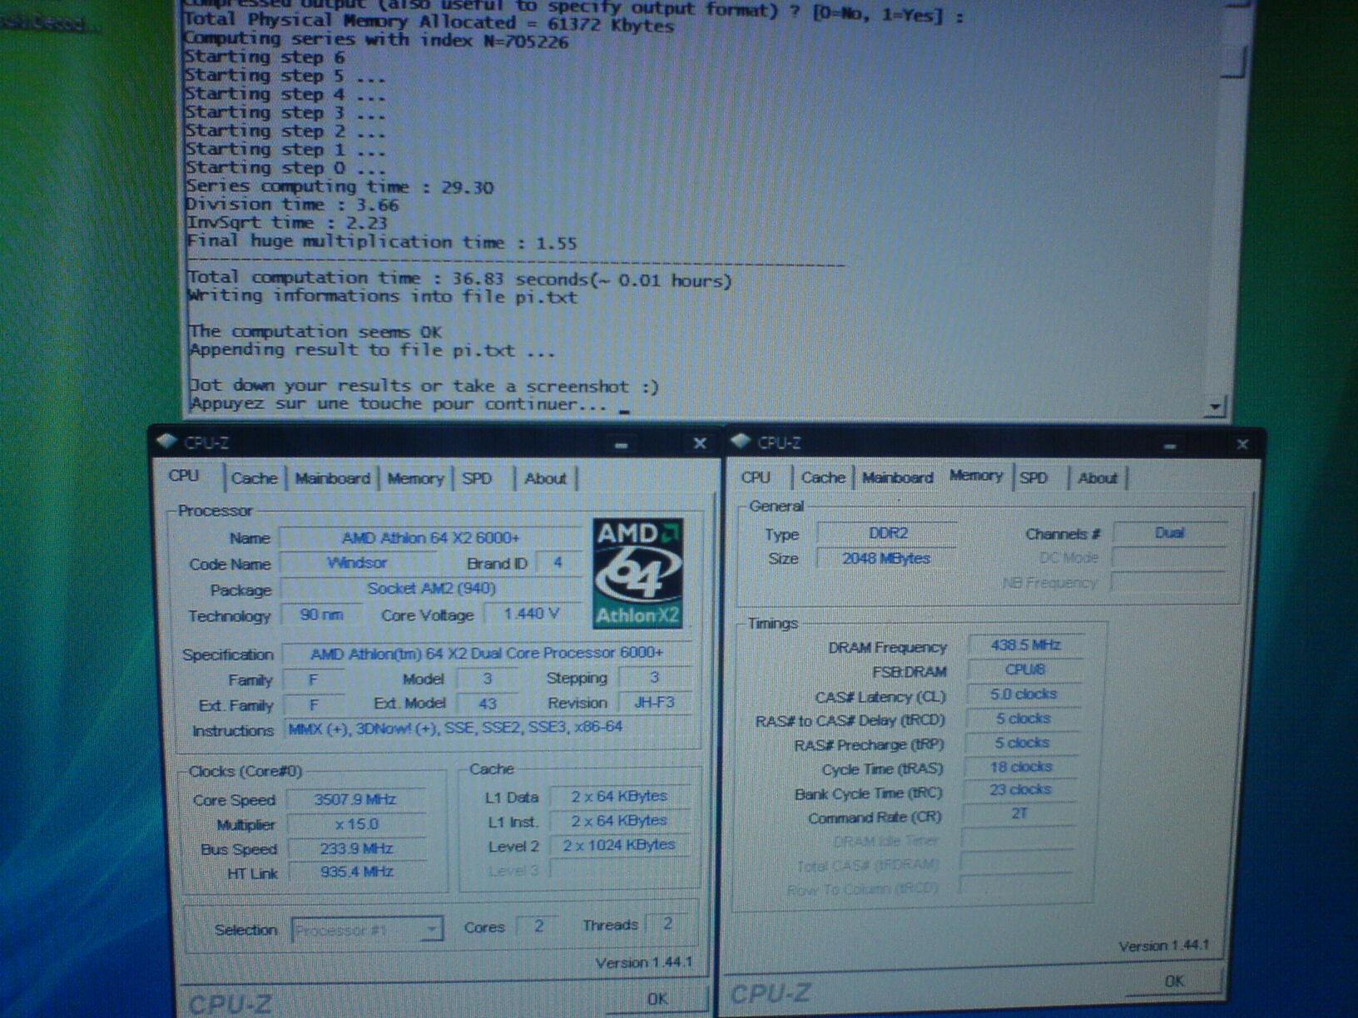Click the Core Speed value '3507.9 MHz'
Image resolution: width=1358 pixels, height=1018 pixels.
click(x=355, y=799)
